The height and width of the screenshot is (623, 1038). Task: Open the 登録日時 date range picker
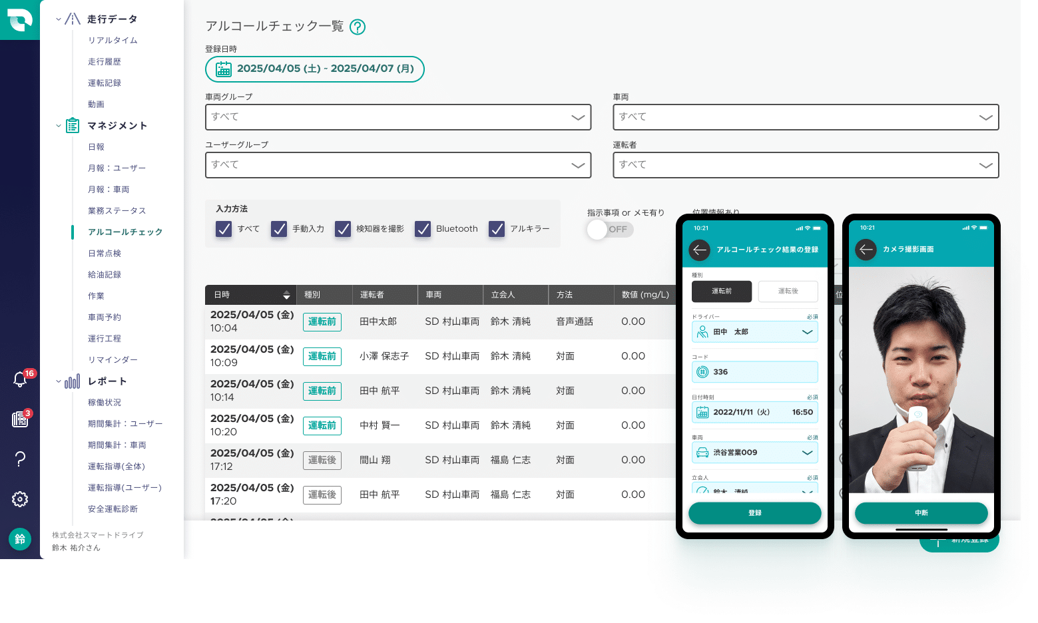click(315, 69)
